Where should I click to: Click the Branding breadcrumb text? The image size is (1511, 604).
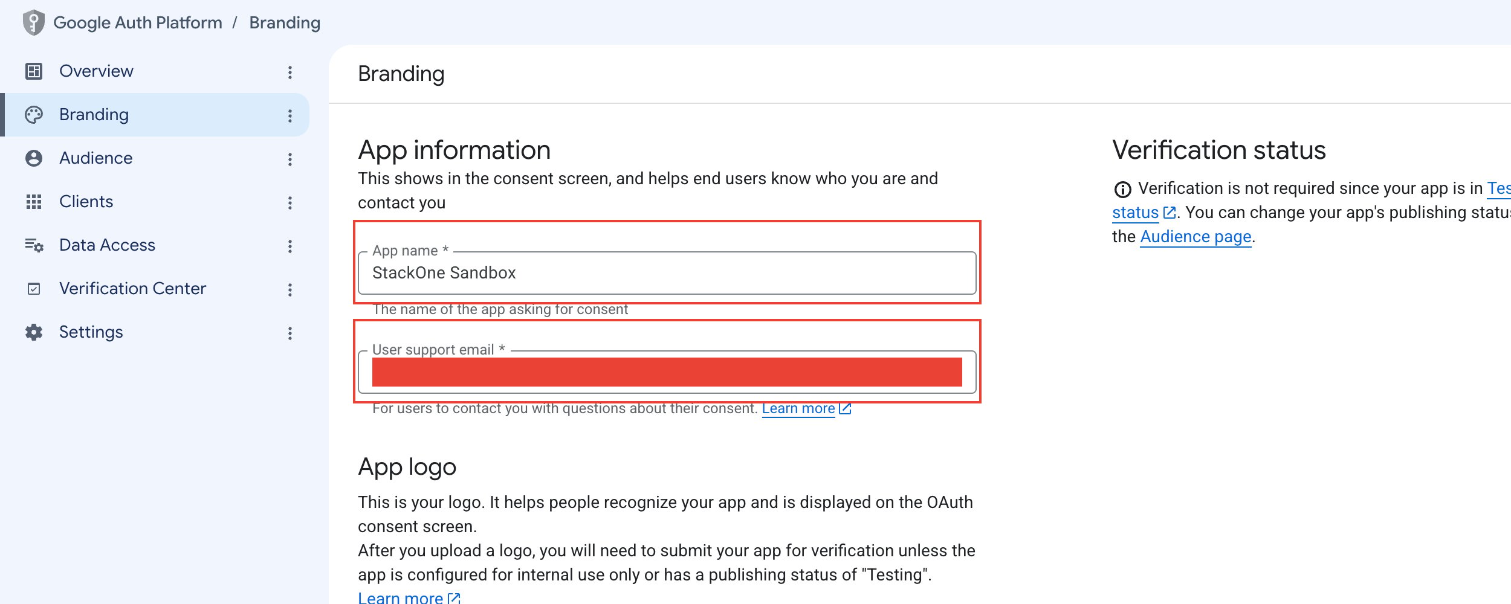point(285,23)
